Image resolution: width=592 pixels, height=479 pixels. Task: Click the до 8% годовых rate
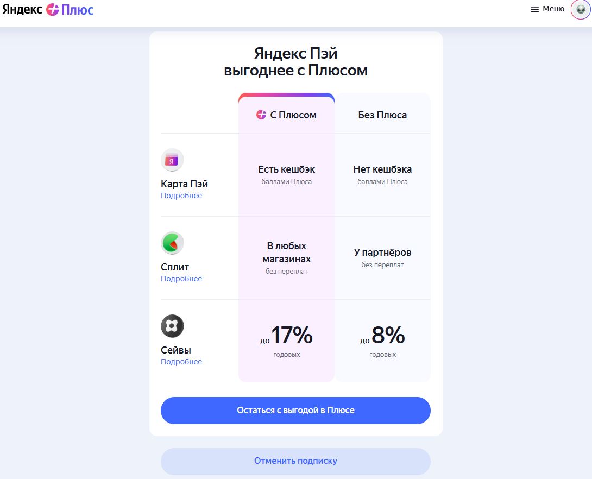tap(382, 341)
